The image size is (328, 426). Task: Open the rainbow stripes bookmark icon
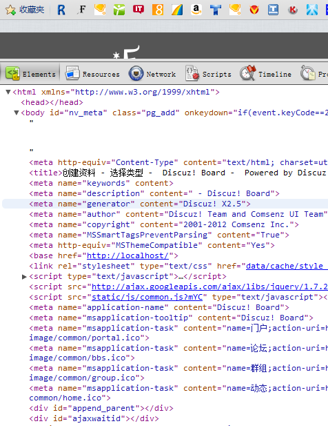pos(177,10)
